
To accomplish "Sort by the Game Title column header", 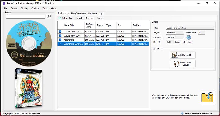I will click(74, 25).
